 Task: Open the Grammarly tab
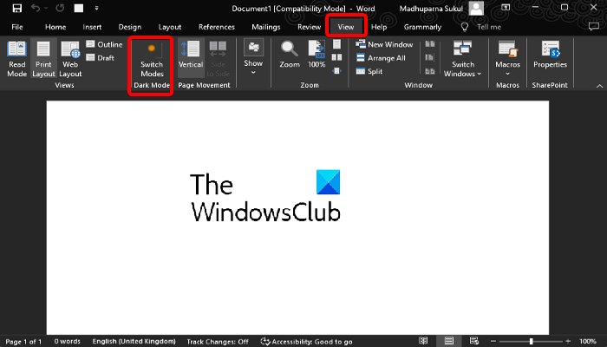tap(422, 27)
